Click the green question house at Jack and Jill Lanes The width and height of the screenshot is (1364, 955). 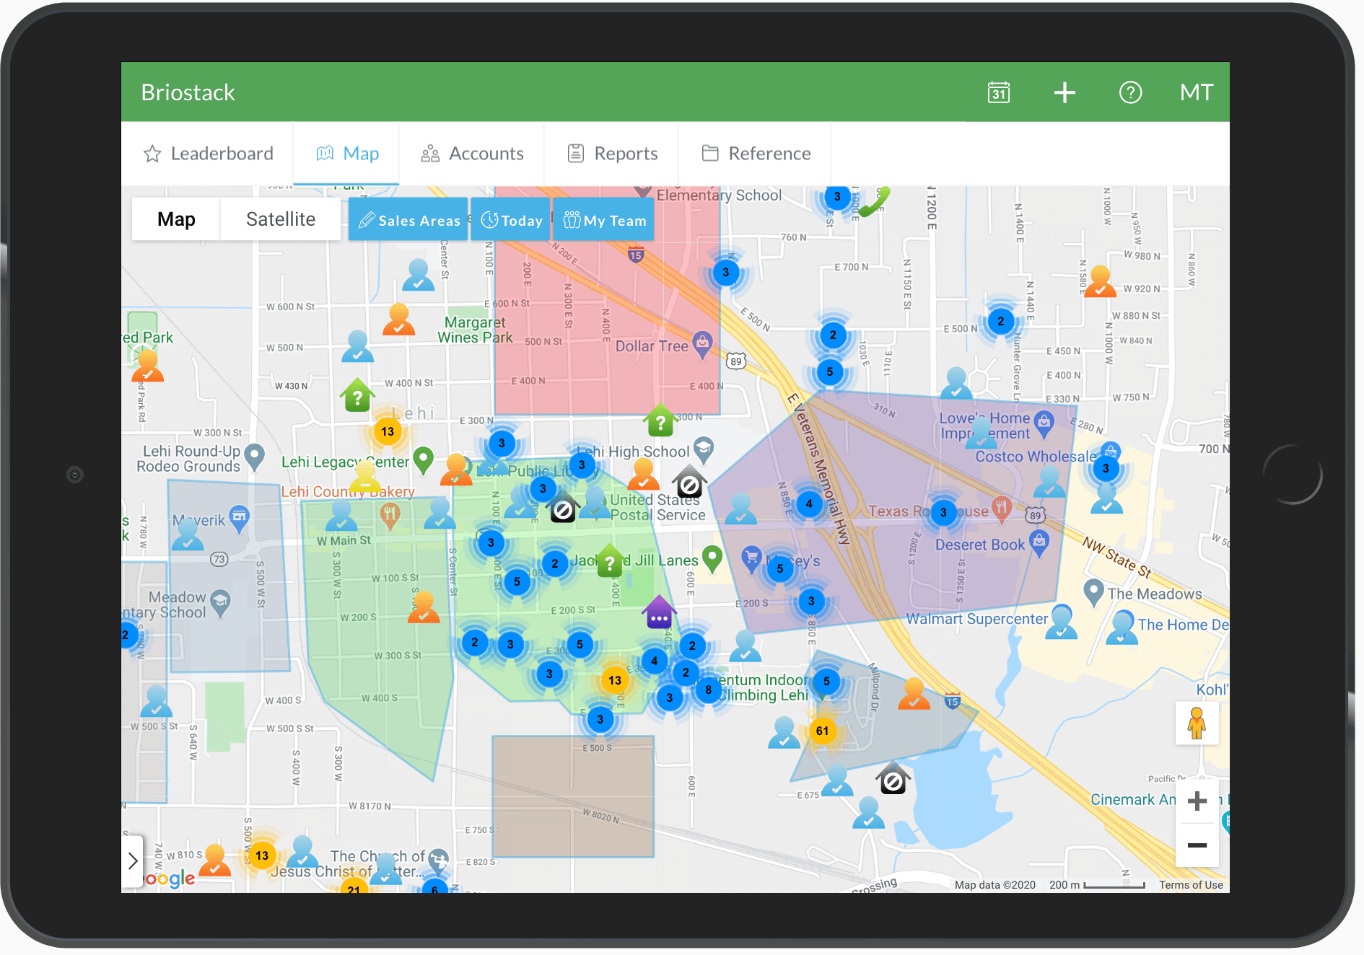coord(610,560)
